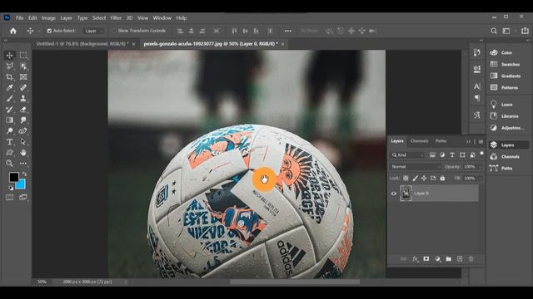Turn layer filtering on or off
This screenshot has width=533, height=299.
pyautogui.click(x=481, y=154)
